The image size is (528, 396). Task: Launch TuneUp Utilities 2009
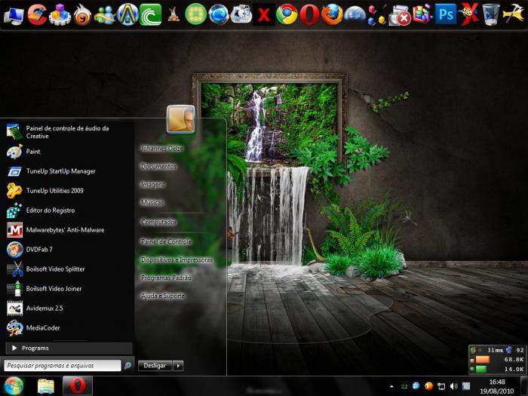pos(67,191)
